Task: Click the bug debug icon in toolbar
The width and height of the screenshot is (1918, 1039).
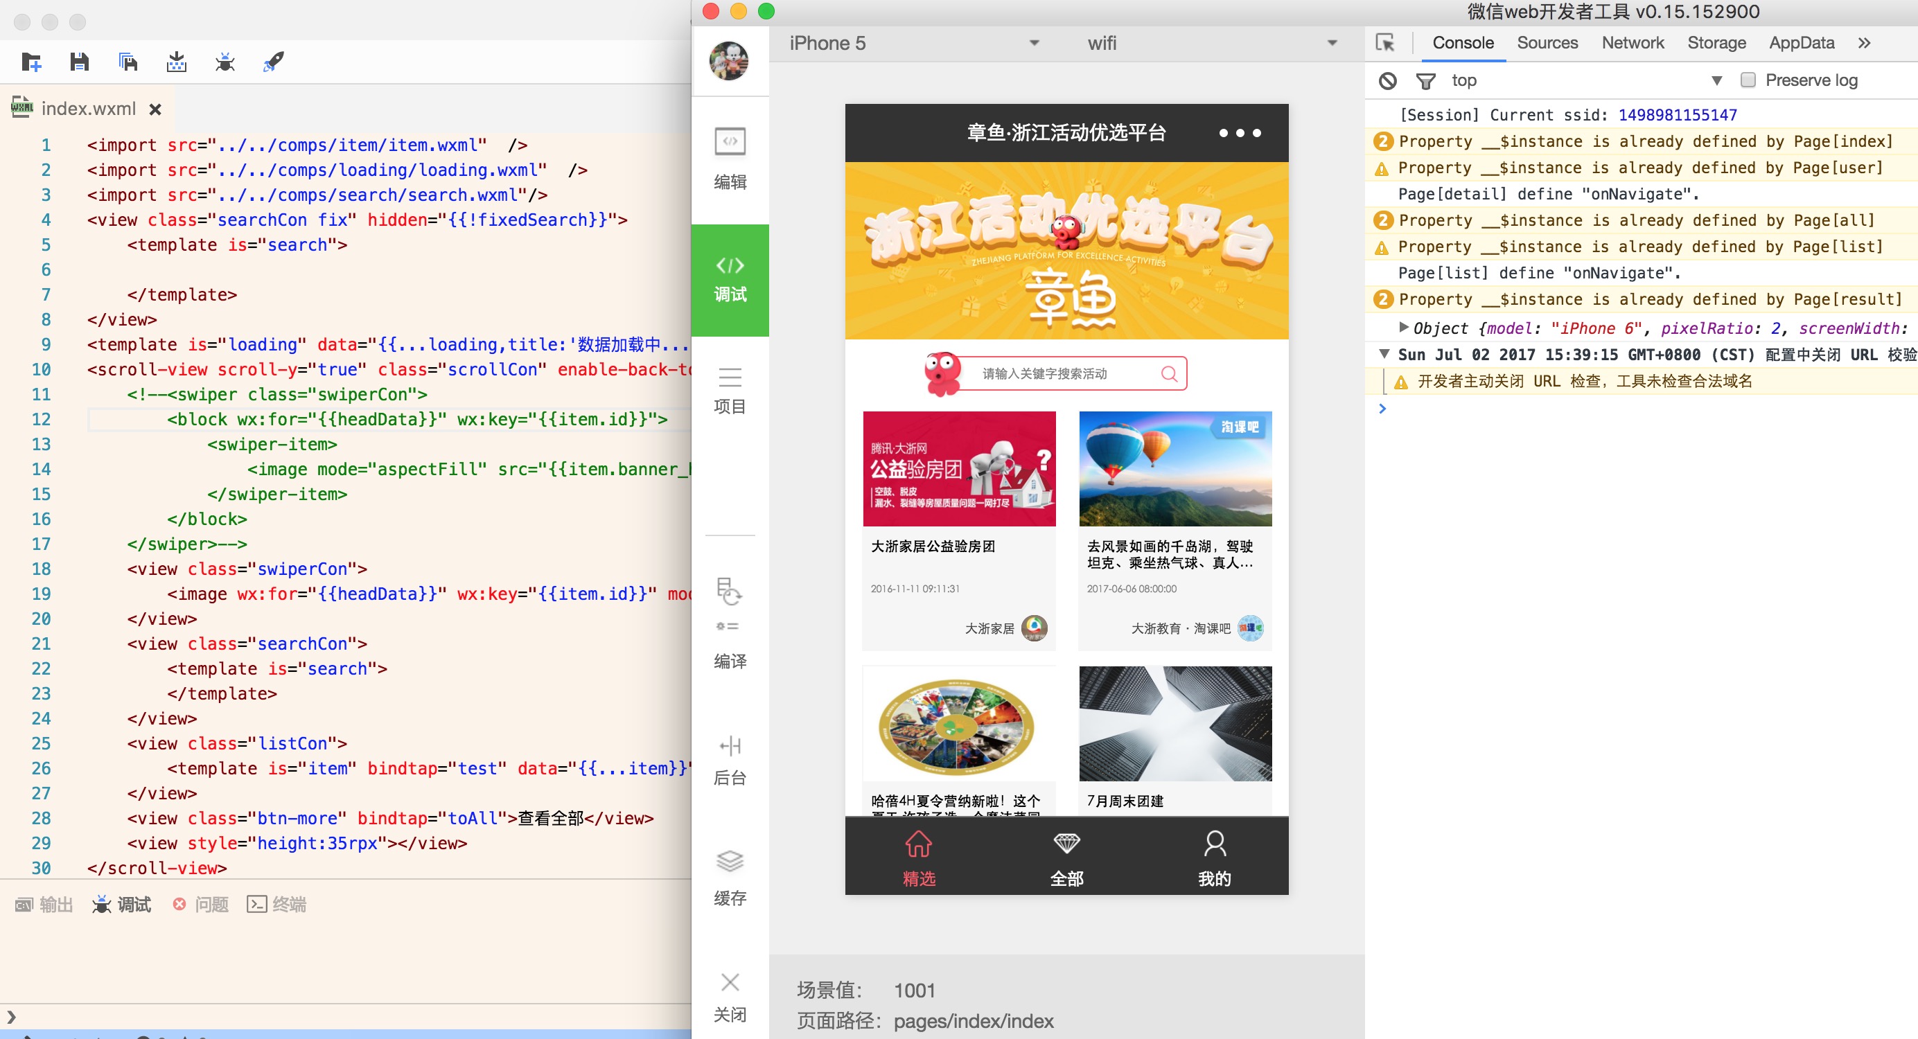Action: [225, 62]
